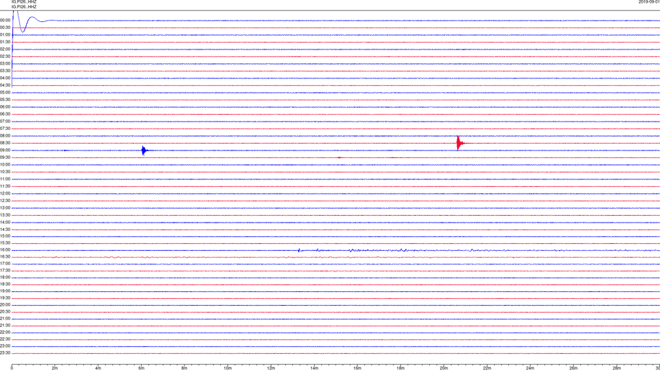Select the 09:00 time label

point(5,150)
